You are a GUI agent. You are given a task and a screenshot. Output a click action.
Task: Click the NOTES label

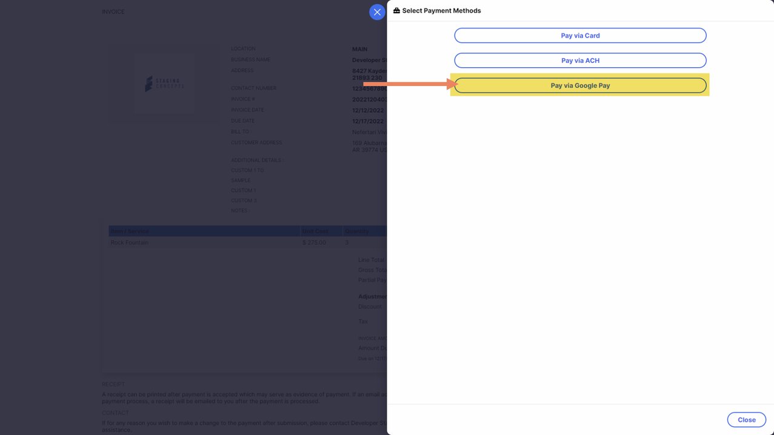click(x=240, y=210)
